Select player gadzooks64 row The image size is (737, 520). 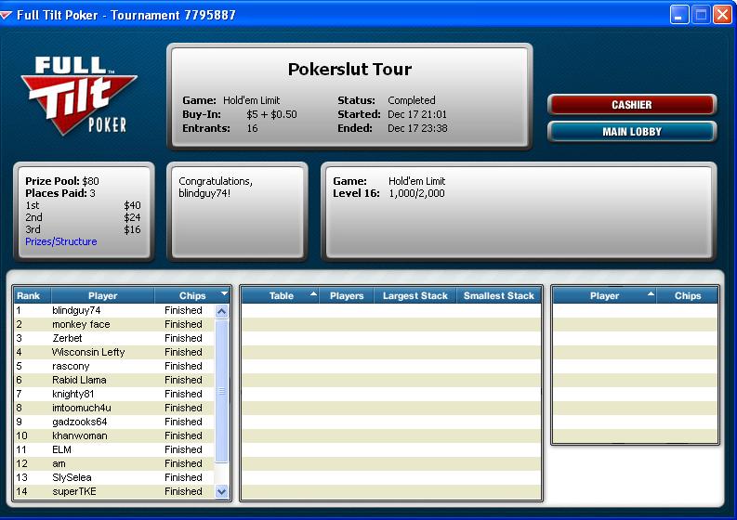click(x=114, y=422)
